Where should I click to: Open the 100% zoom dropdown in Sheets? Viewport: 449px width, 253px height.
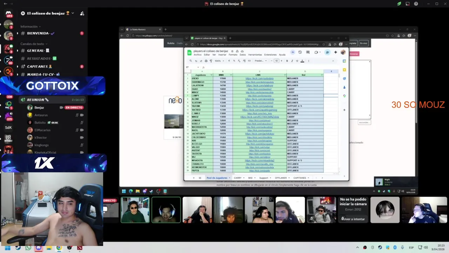tap(219, 61)
